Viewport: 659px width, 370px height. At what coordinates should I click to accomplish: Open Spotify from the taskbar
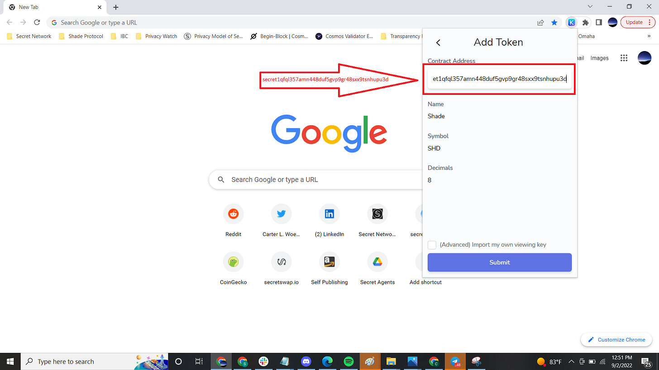[348, 361]
